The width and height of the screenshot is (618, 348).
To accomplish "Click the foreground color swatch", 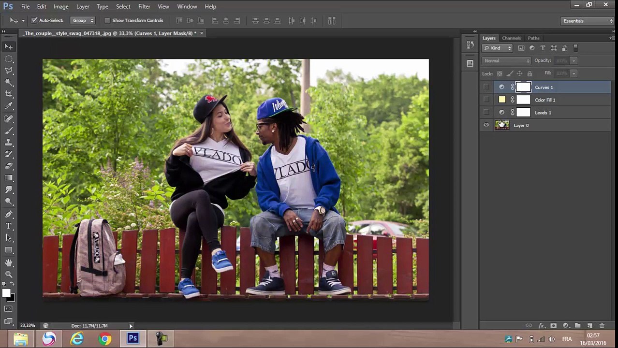I will (6, 293).
